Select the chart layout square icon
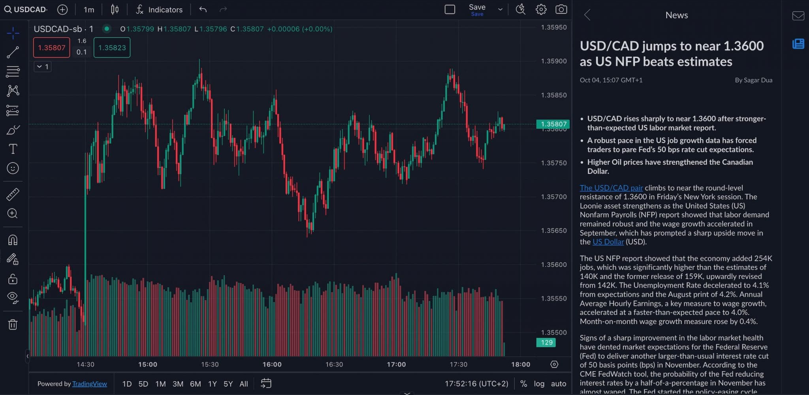This screenshot has width=809, height=395. [450, 9]
